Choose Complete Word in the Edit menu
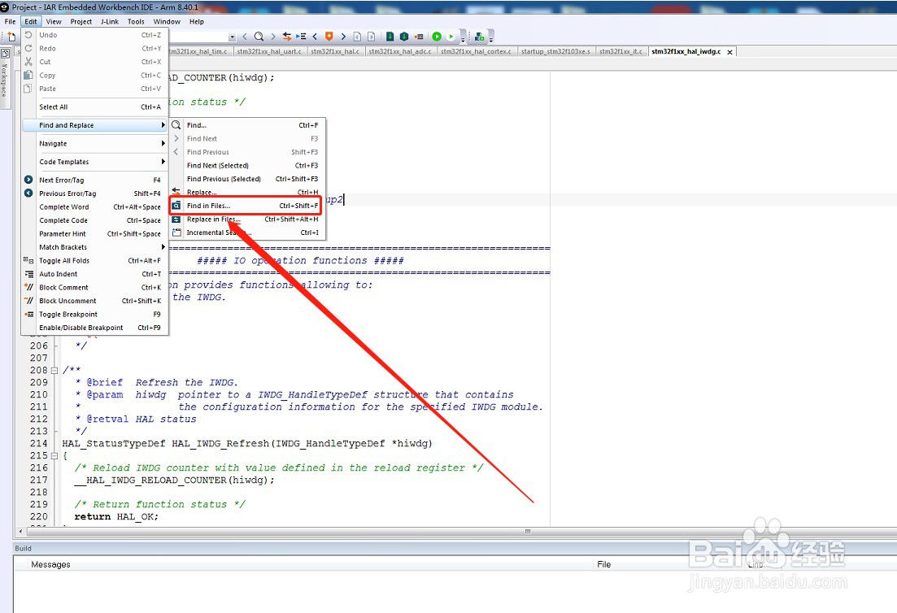The height and width of the screenshot is (613, 897). [94, 207]
